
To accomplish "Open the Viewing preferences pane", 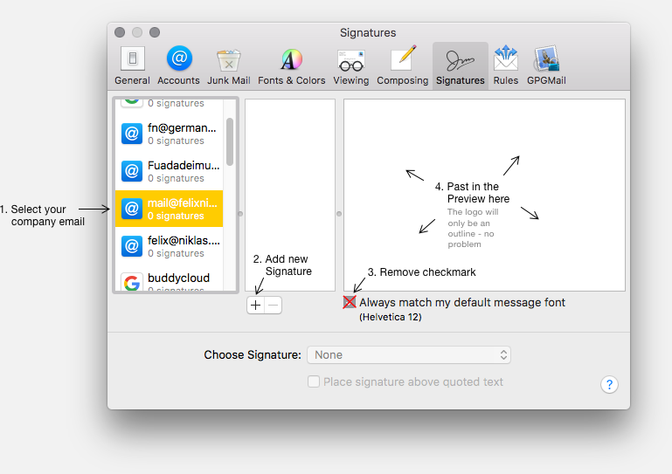I will [x=350, y=65].
